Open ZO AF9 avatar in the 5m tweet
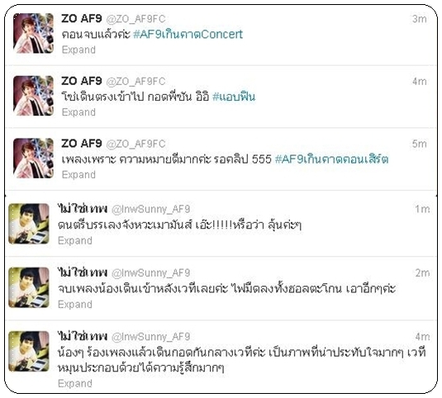The height and width of the screenshot is (398, 442). [33, 159]
